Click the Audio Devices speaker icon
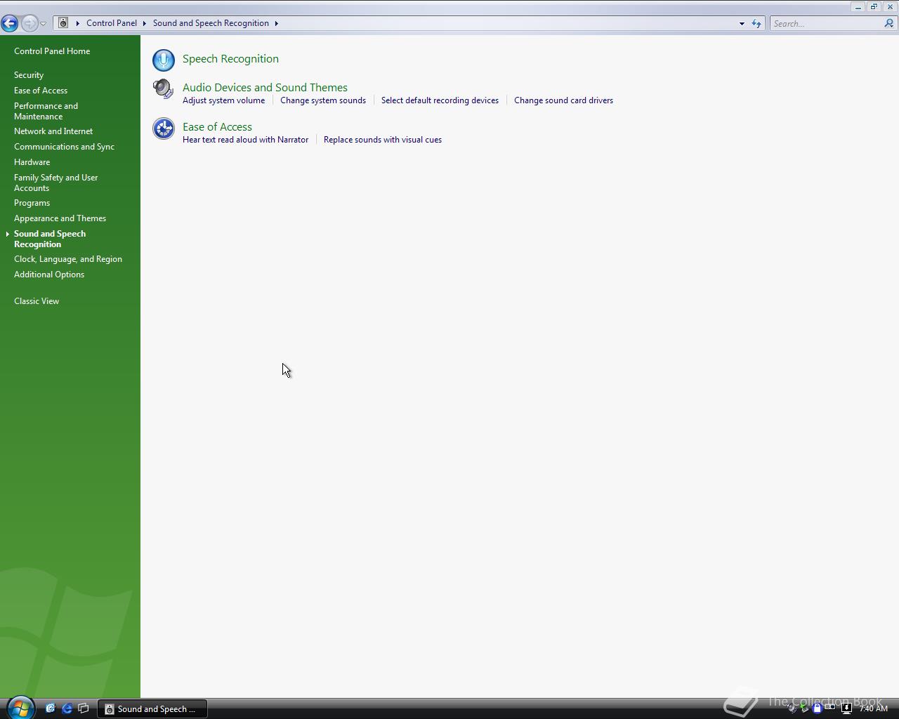899x719 pixels. click(163, 89)
